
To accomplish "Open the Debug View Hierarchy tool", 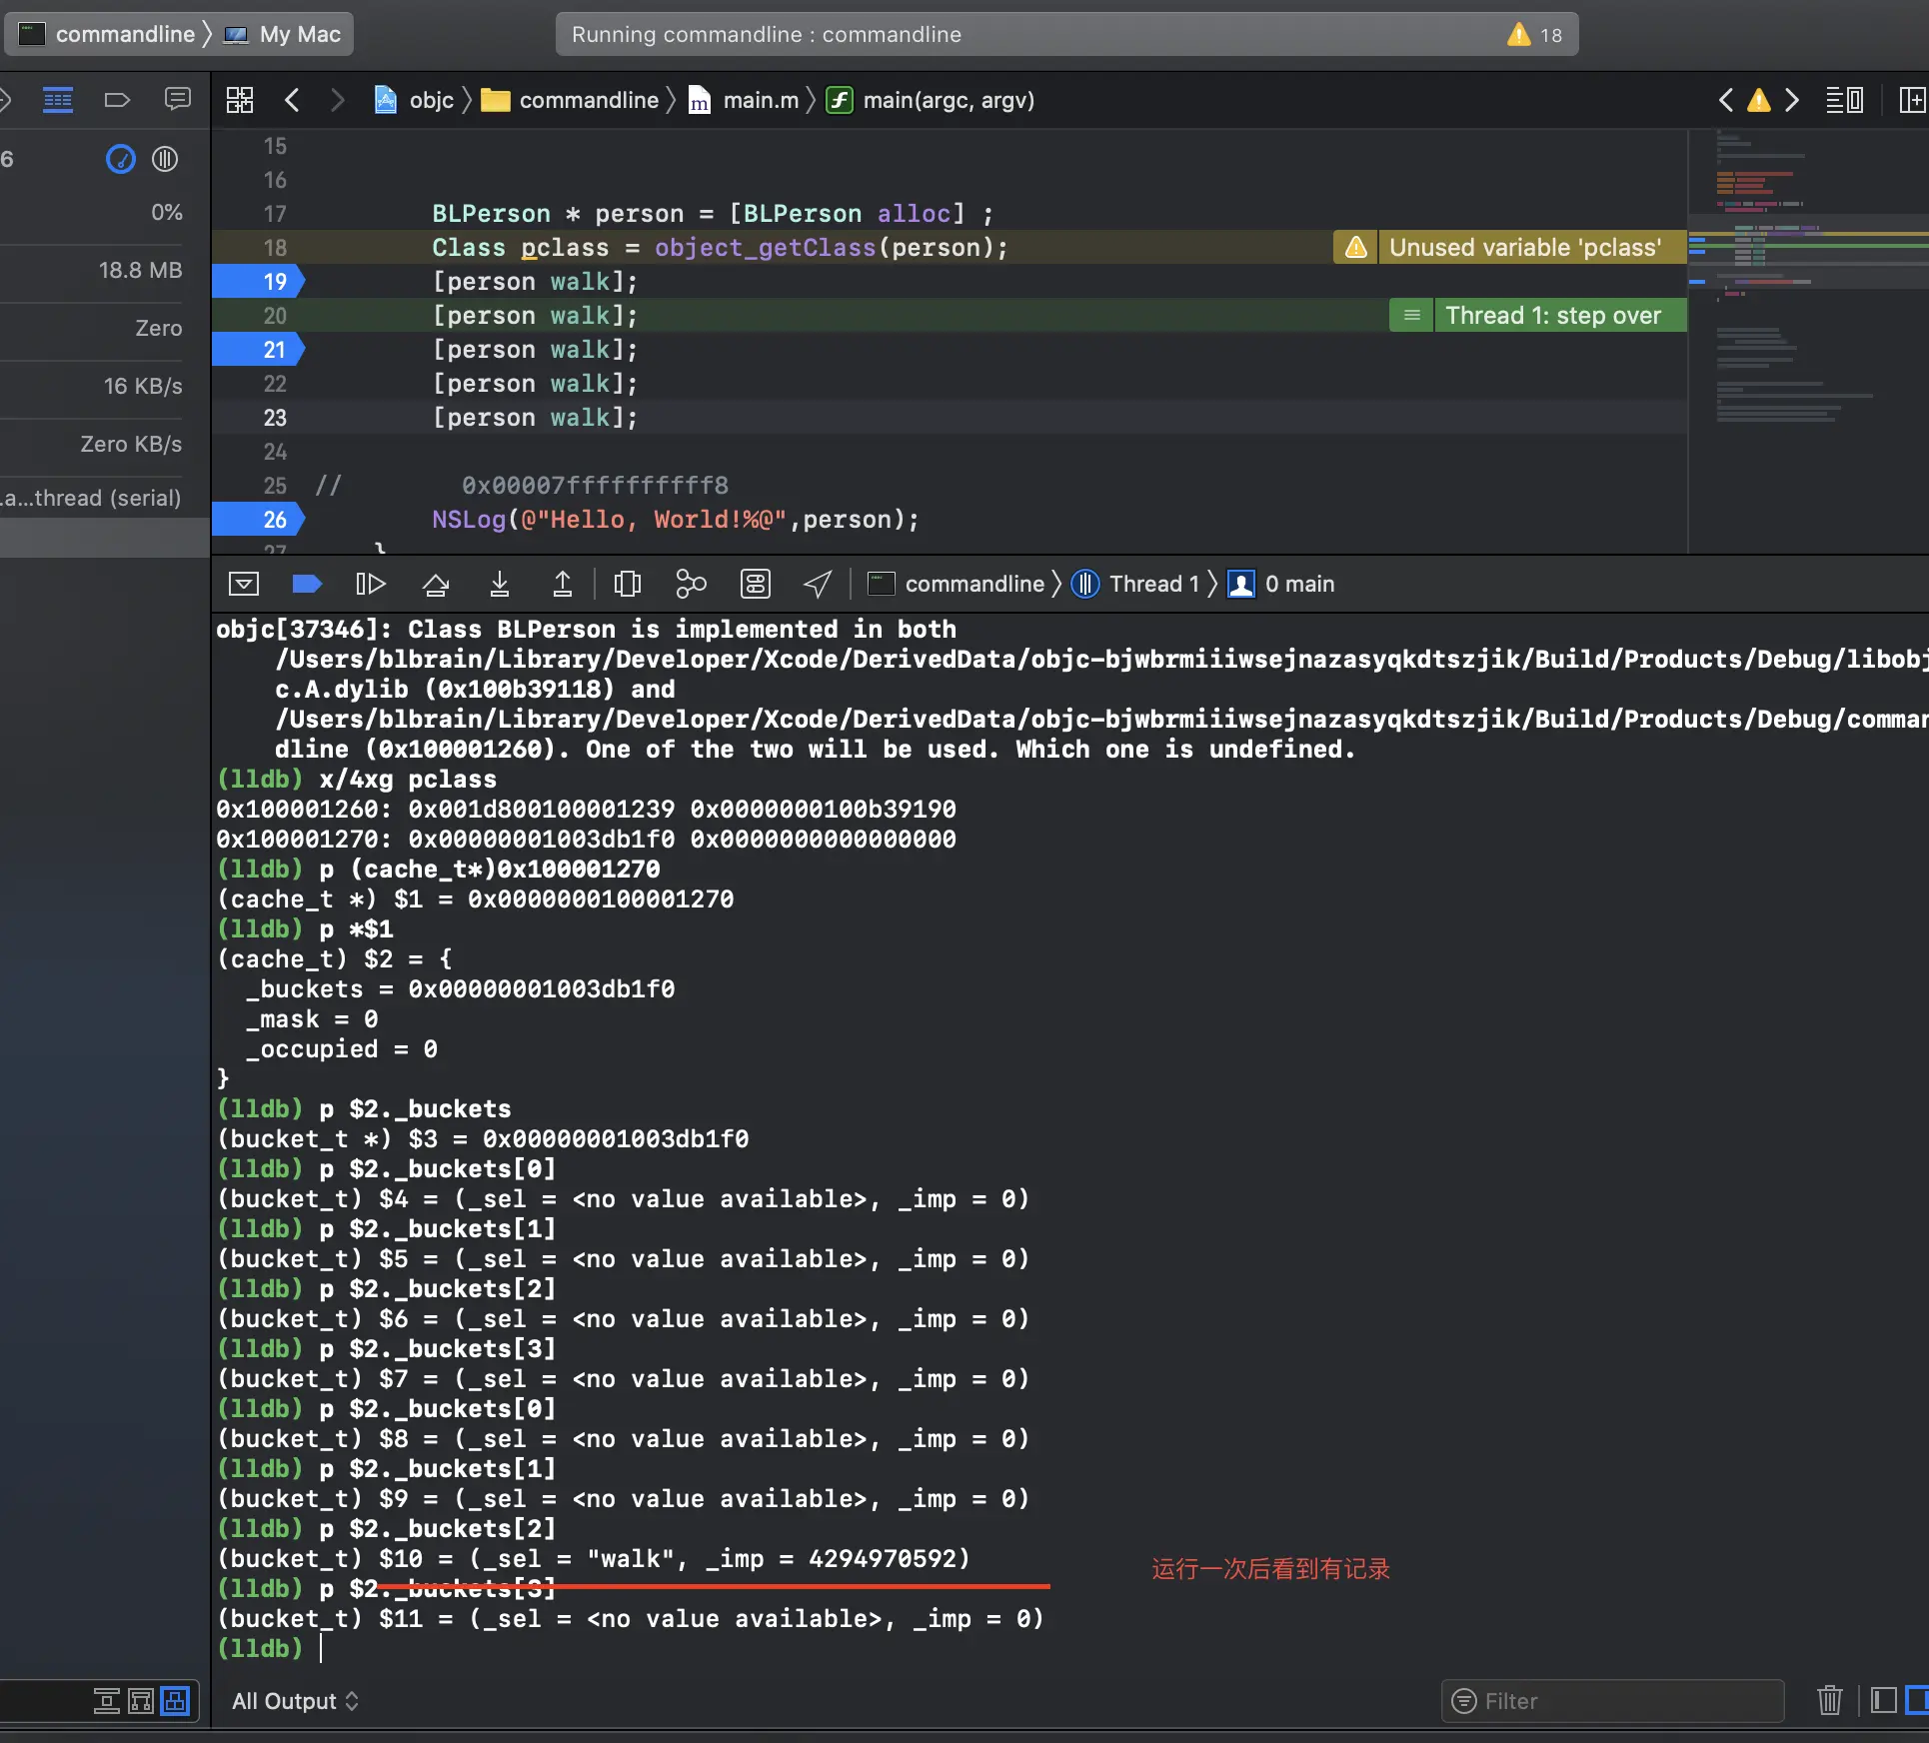I will (x=628, y=584).
